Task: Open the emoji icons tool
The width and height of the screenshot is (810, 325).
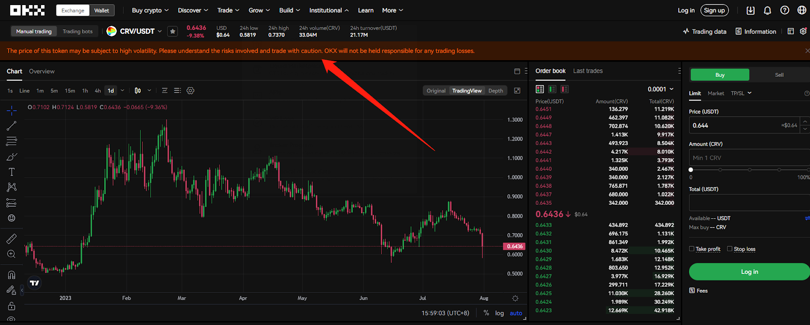Action: (12, 218)
